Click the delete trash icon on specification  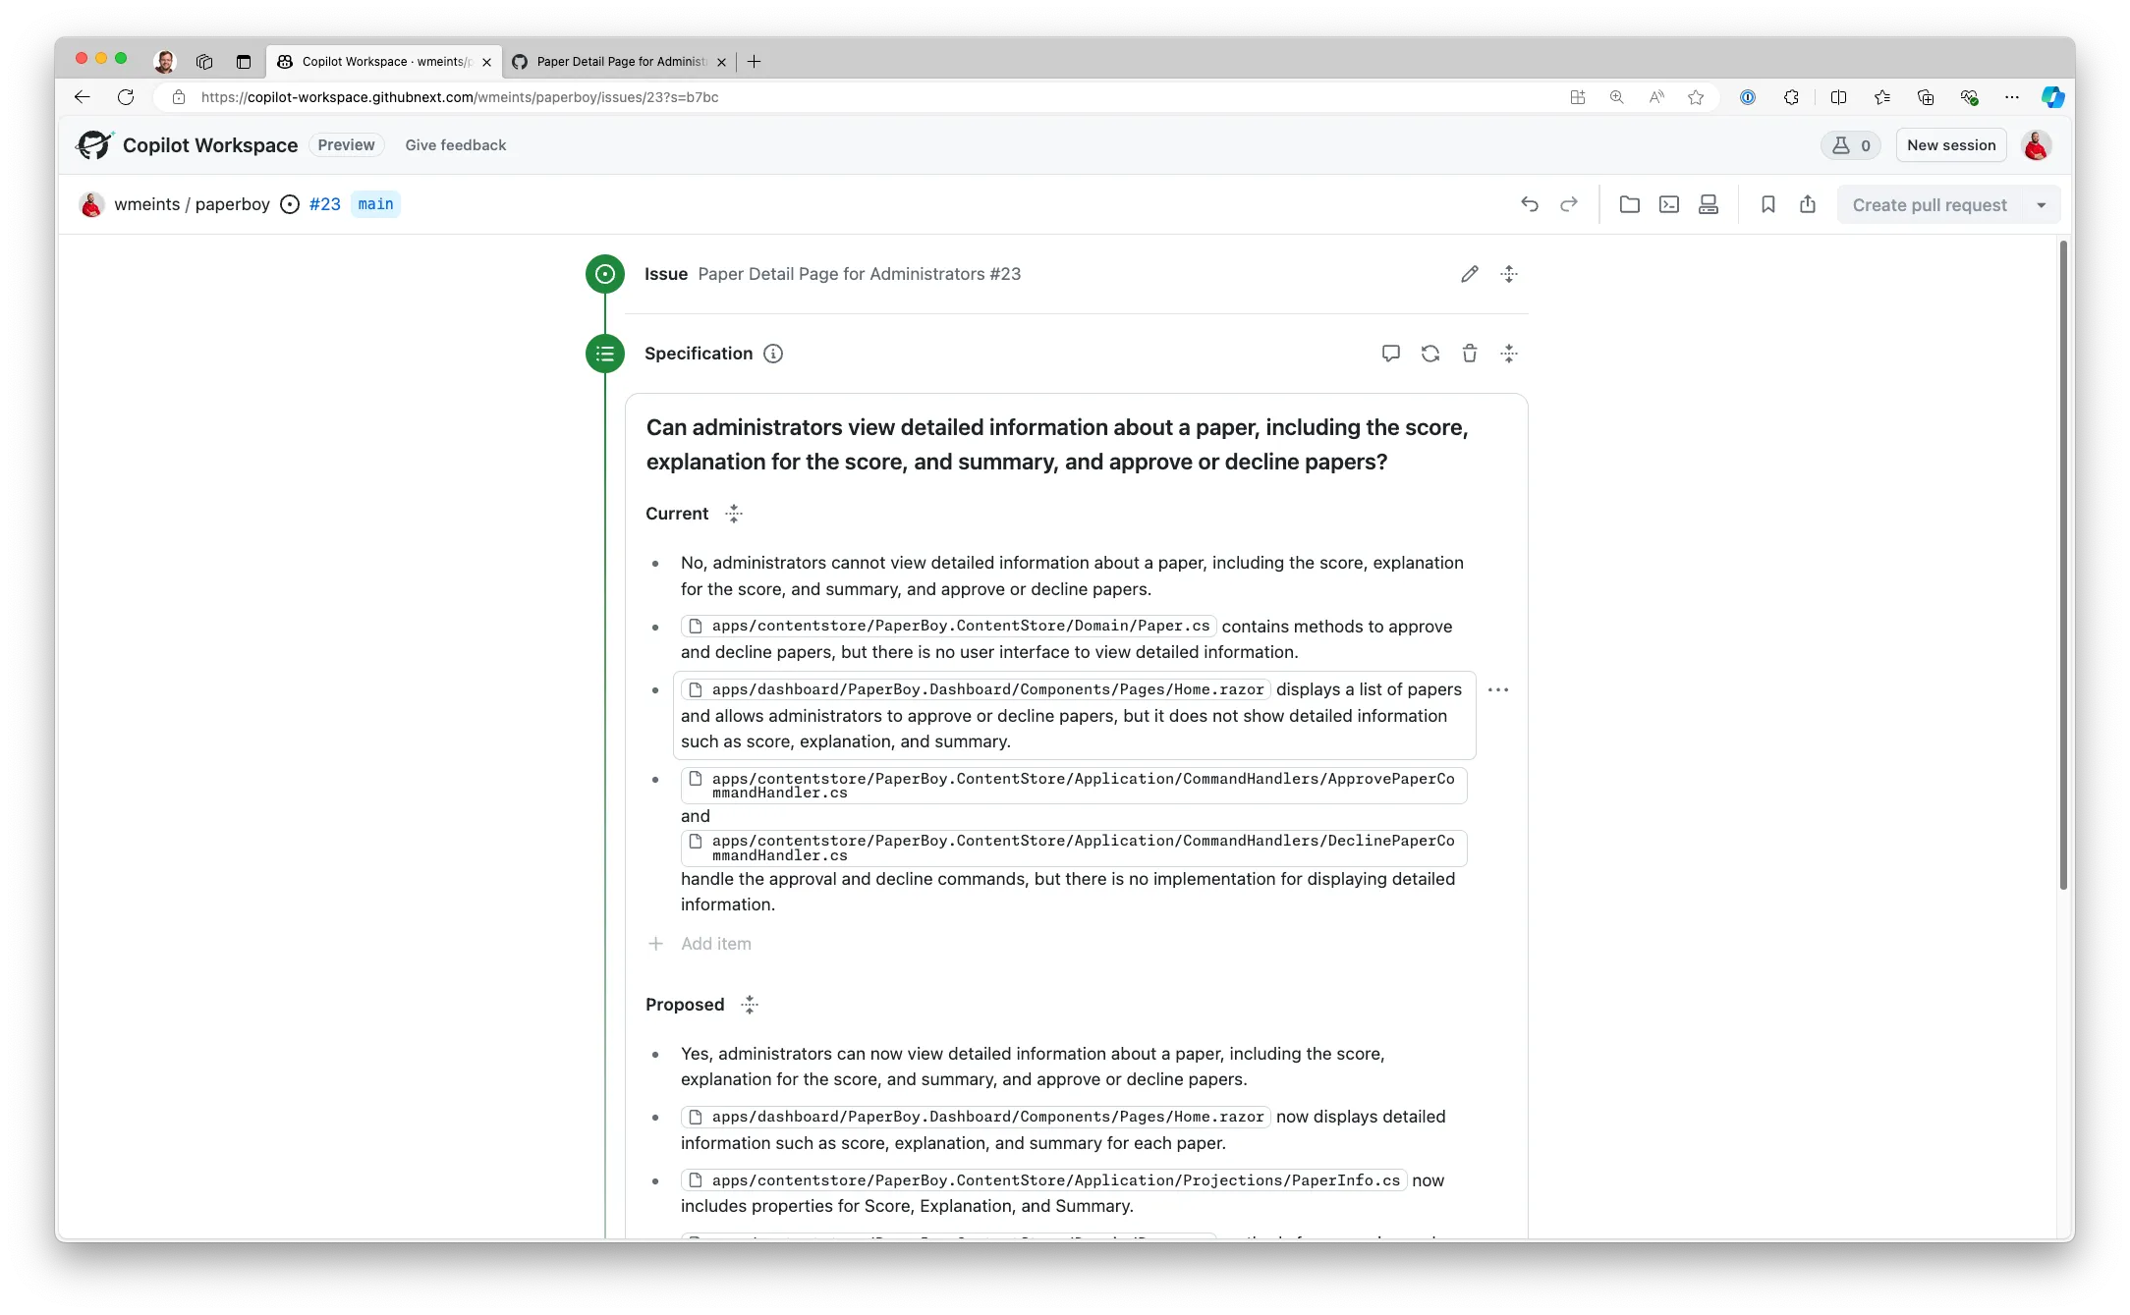[1468, 353]
